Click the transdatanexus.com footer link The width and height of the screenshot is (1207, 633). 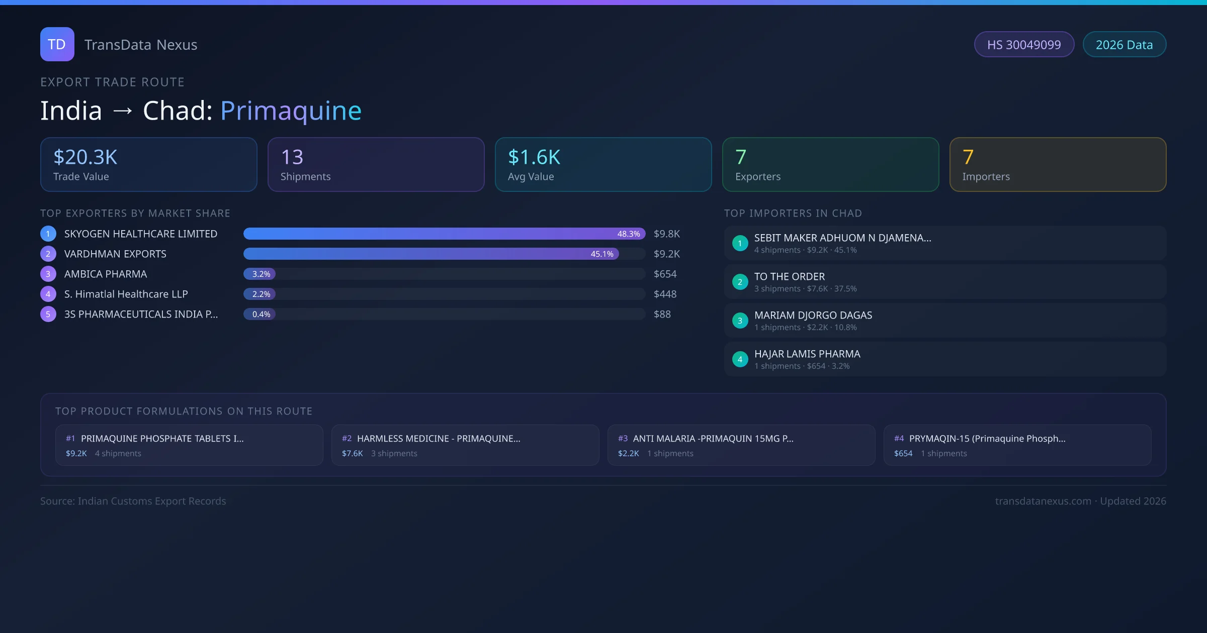pos(1043,501)
